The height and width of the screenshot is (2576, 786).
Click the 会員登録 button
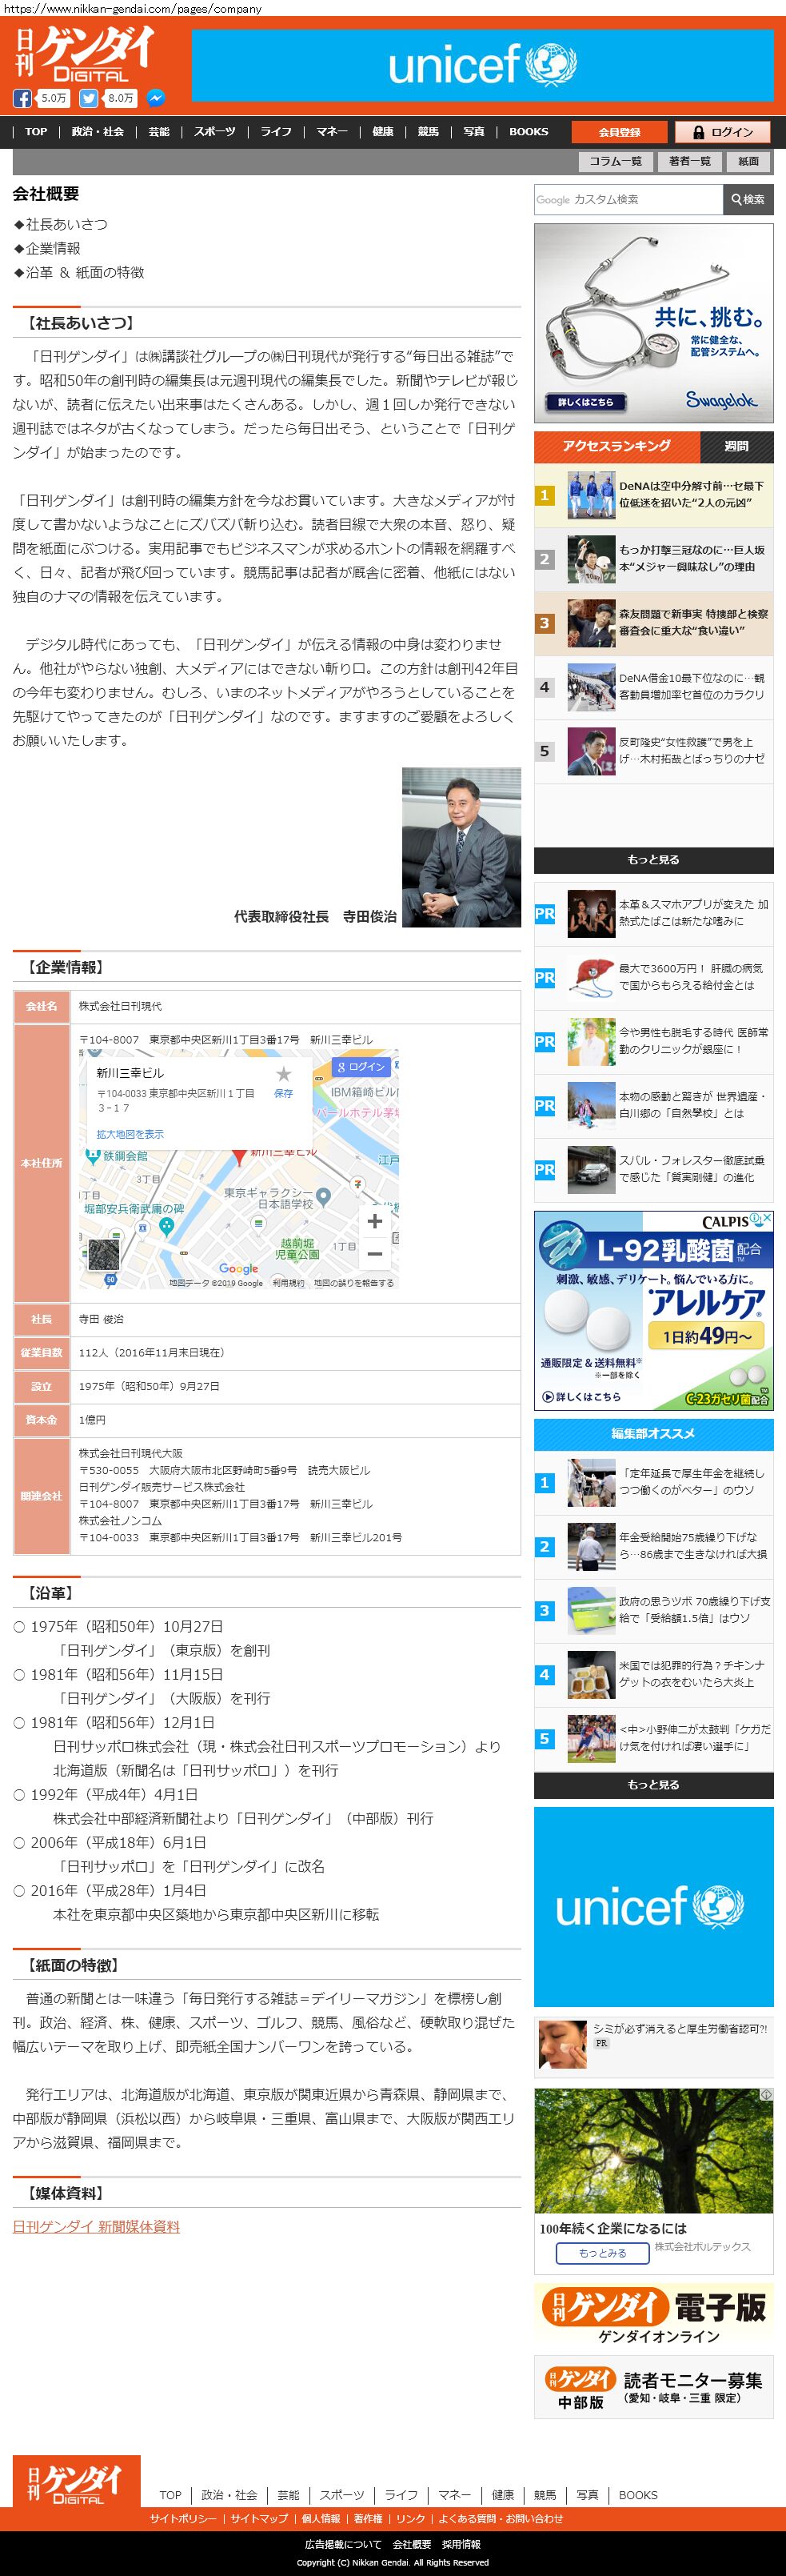click(x=619, y=132)
